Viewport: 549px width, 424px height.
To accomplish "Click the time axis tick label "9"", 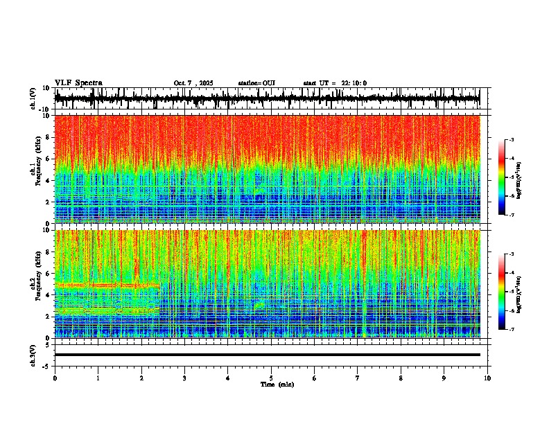I will click(444, 378).
